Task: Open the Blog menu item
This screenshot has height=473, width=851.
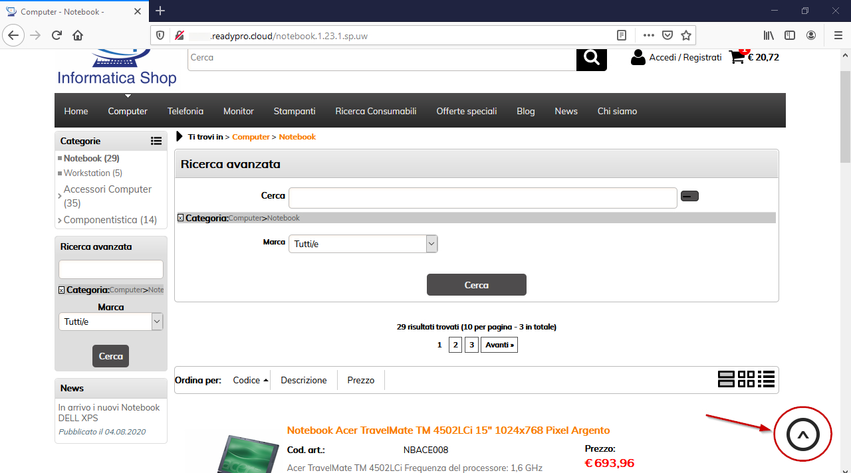Action: tap(526, 111)
